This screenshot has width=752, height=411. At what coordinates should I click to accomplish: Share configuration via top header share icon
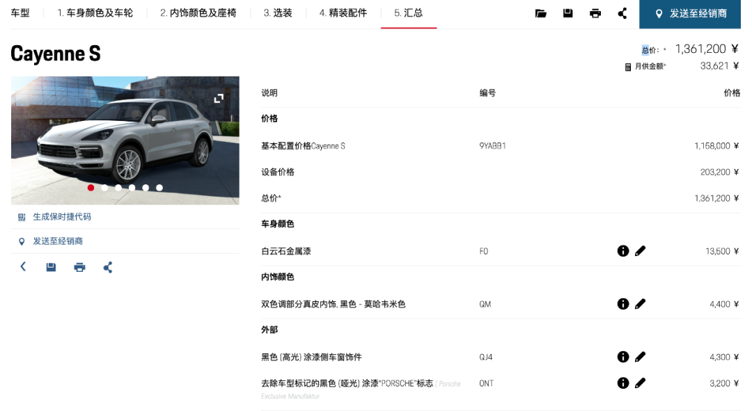[x=622, y=13]
